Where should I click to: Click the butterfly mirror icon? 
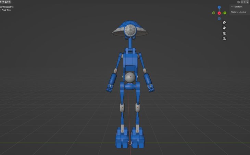239,2
